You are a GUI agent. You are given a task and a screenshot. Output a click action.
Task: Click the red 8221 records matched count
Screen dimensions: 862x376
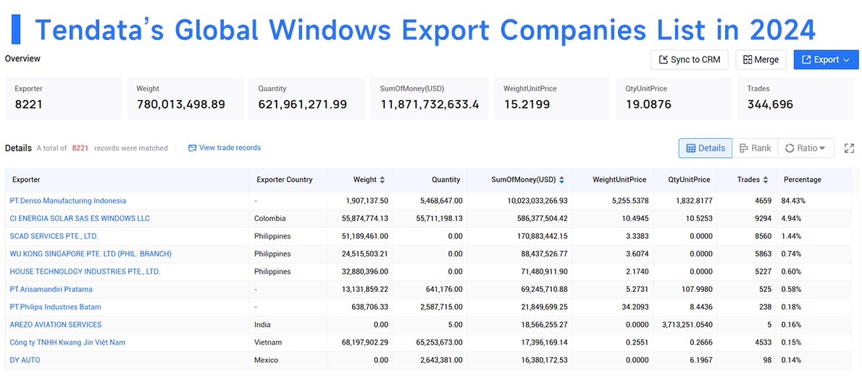tap(80, 148)
